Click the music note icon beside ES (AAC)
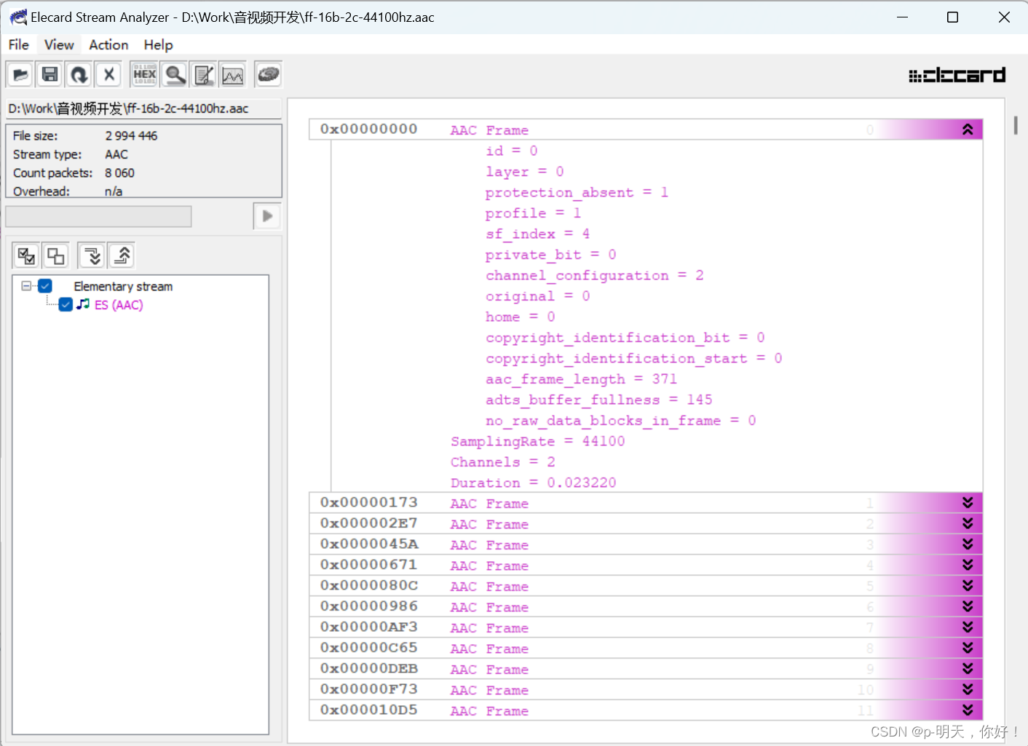The width and height of the screenshot is (1028, 746). coord(83,304)
